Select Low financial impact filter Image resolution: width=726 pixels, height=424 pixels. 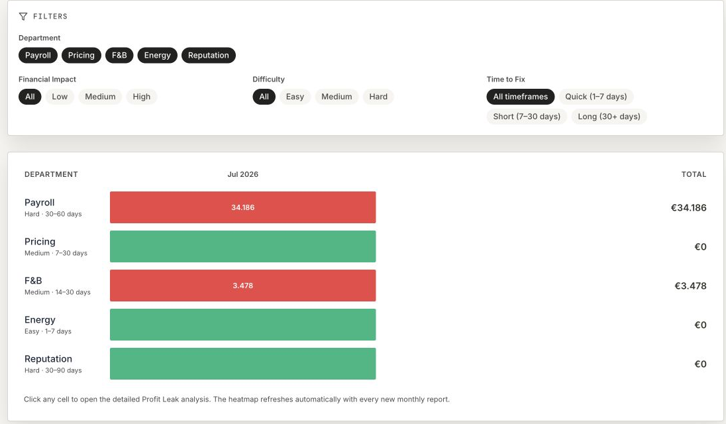coord(60,97)
